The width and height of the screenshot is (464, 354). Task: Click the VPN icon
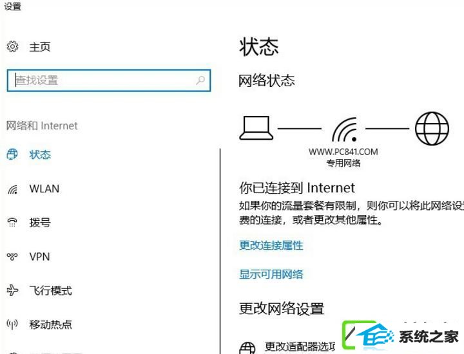(12, 256)
